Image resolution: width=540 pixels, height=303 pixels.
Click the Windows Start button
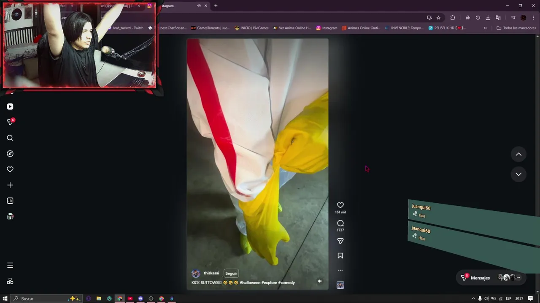pos(5,298)
